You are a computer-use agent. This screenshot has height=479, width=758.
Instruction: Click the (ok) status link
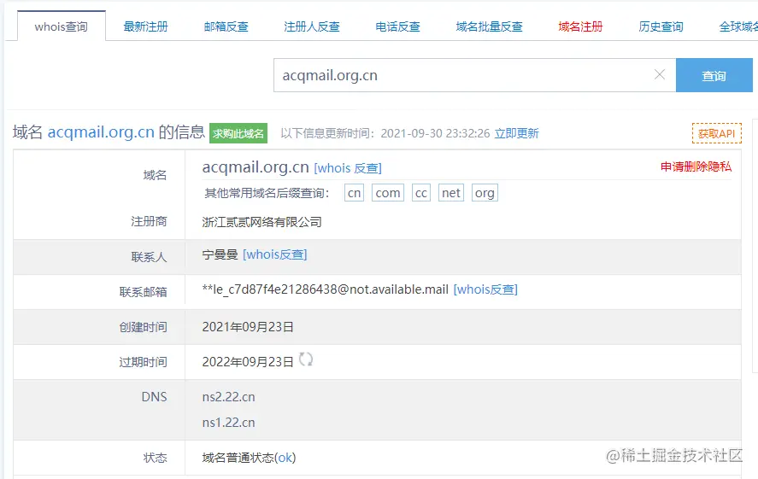285,458
